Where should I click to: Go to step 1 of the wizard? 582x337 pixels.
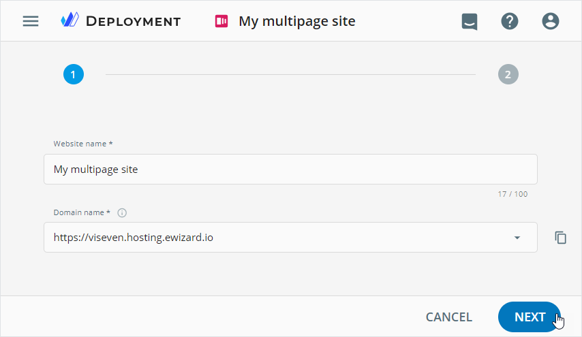(74, 74)
